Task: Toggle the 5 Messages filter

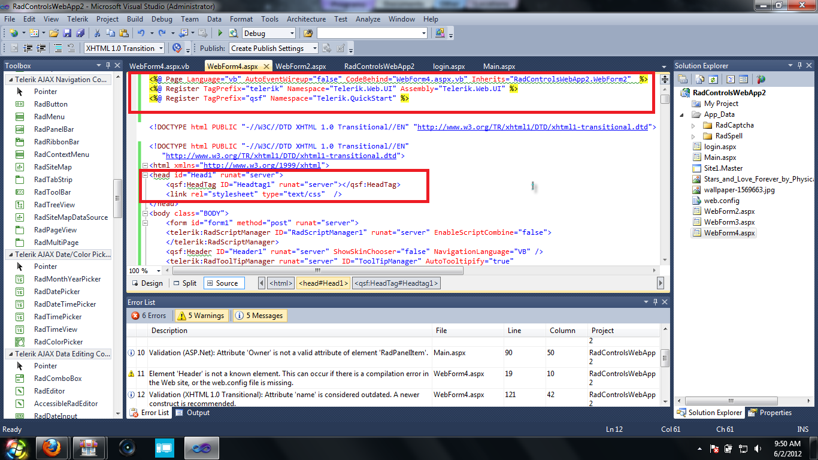Action: (259, 316)
